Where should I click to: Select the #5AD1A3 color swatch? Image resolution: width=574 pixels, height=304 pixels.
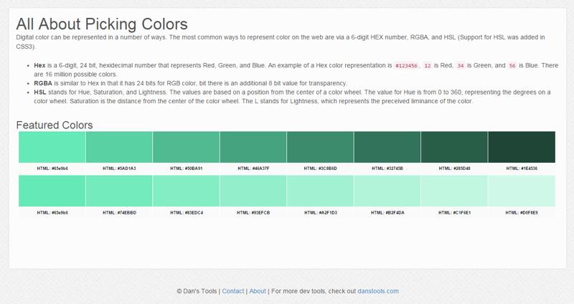119,147
